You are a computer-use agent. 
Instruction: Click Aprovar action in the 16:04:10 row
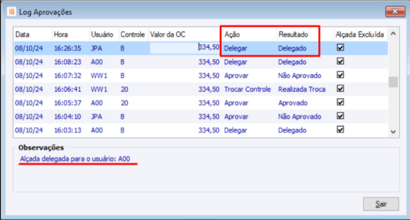tap(236, 116)
